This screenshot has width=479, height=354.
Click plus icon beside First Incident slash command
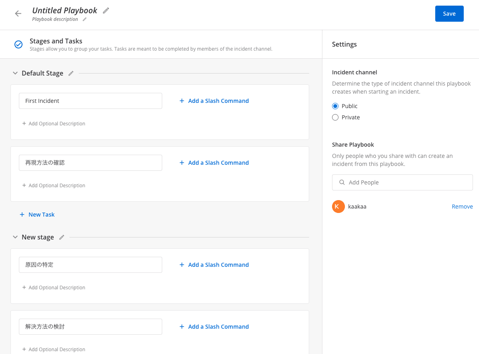182,101
